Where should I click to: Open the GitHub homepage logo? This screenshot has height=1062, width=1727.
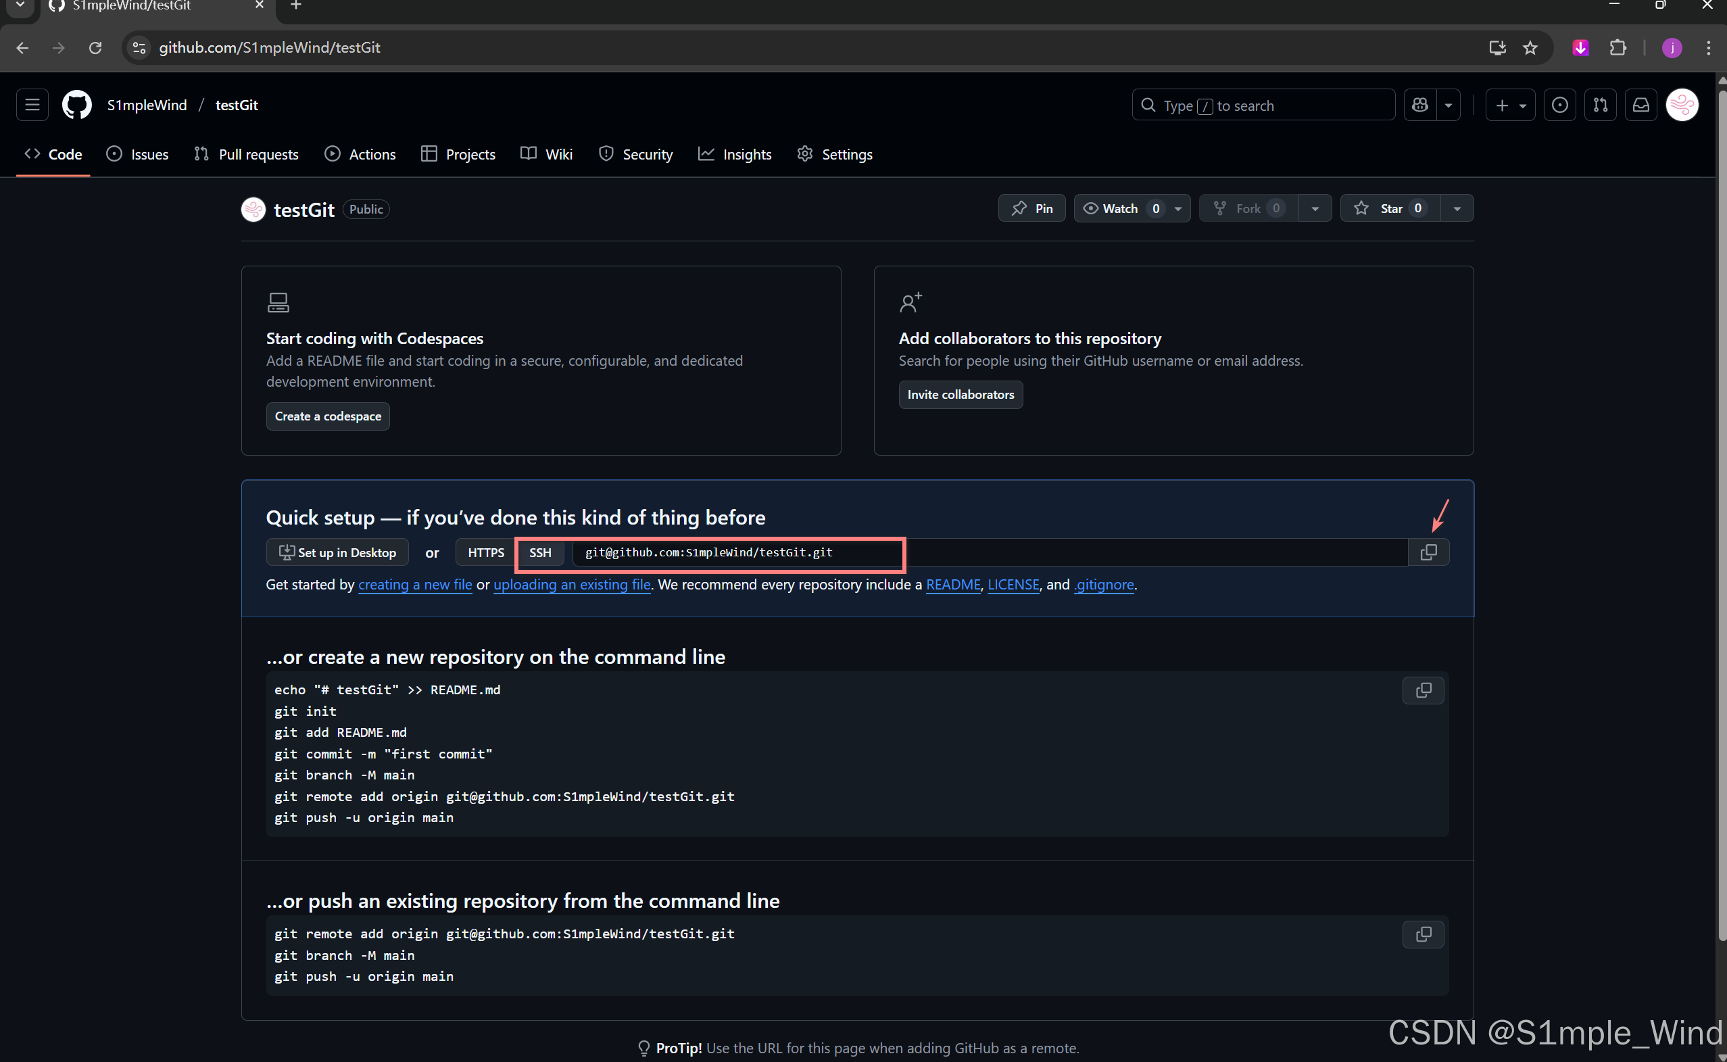point(76,105)
